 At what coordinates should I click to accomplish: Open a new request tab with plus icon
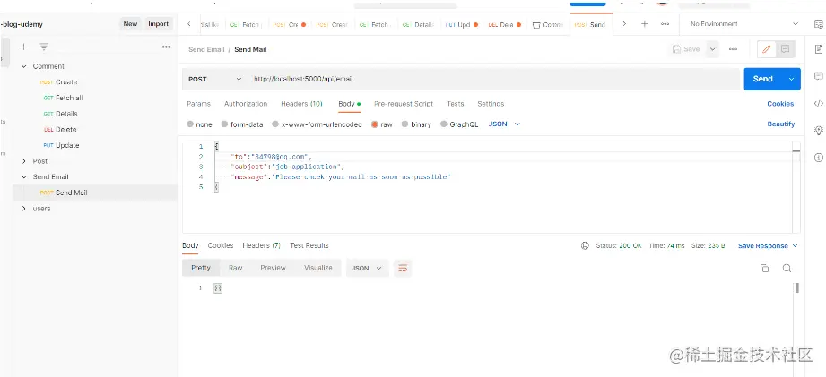pos(644,24)
